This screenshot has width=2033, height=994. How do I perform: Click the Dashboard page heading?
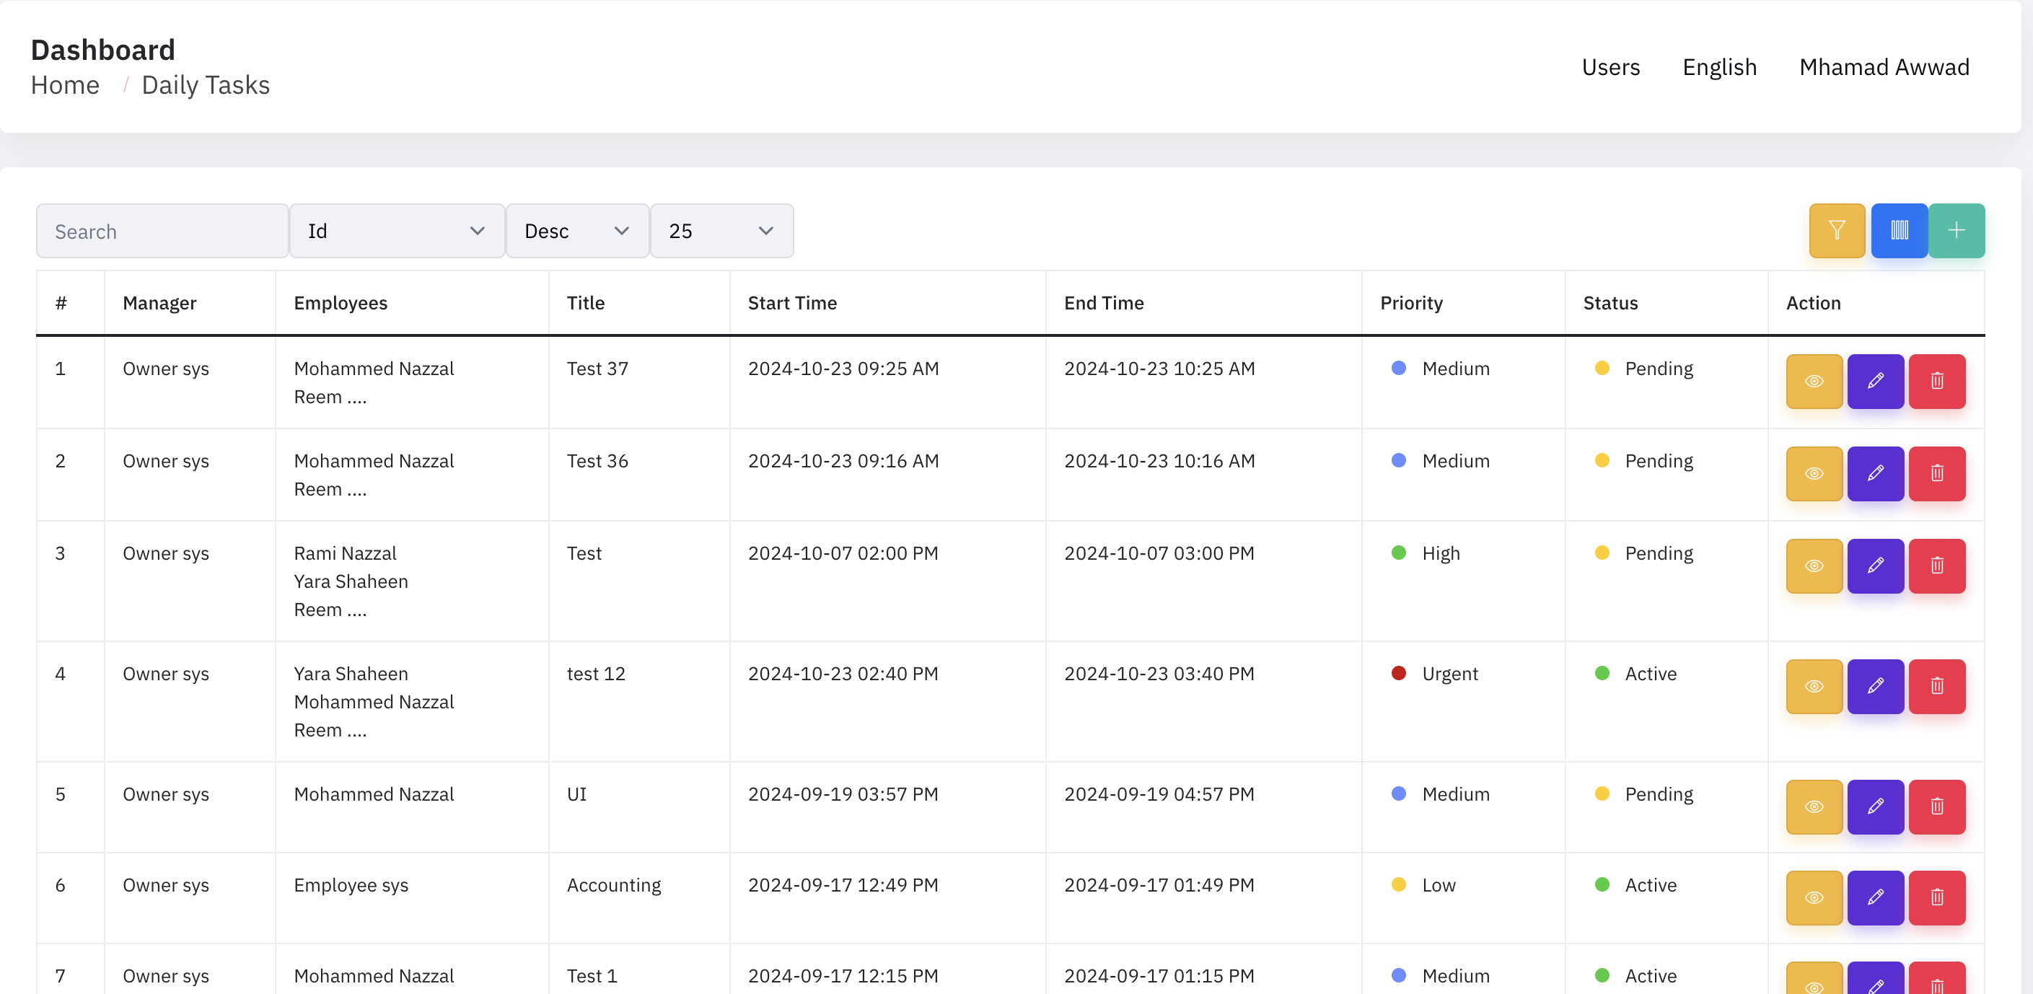click(x=102, y=50)
